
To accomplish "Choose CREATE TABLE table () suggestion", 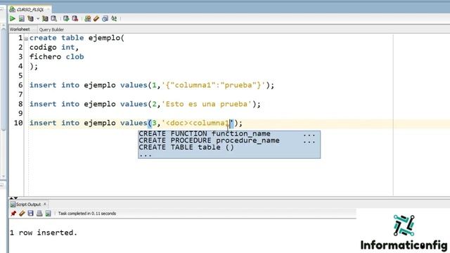I will click(229, 148).
